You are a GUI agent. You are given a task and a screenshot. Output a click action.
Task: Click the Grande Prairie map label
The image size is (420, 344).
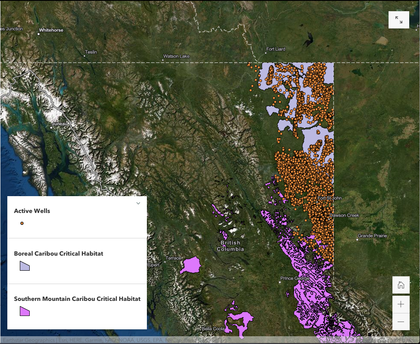point(372,236)
